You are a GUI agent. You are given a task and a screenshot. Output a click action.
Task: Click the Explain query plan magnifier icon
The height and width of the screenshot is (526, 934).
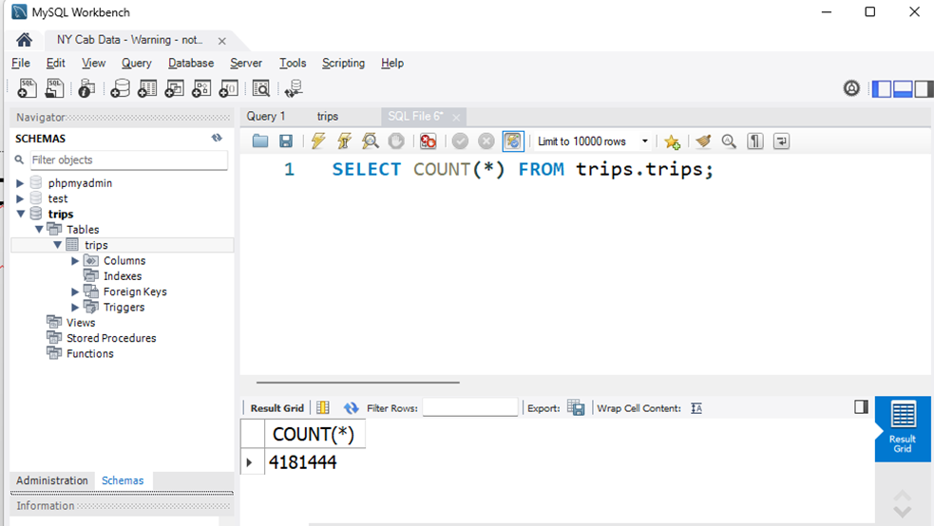(x=371, y=141)
